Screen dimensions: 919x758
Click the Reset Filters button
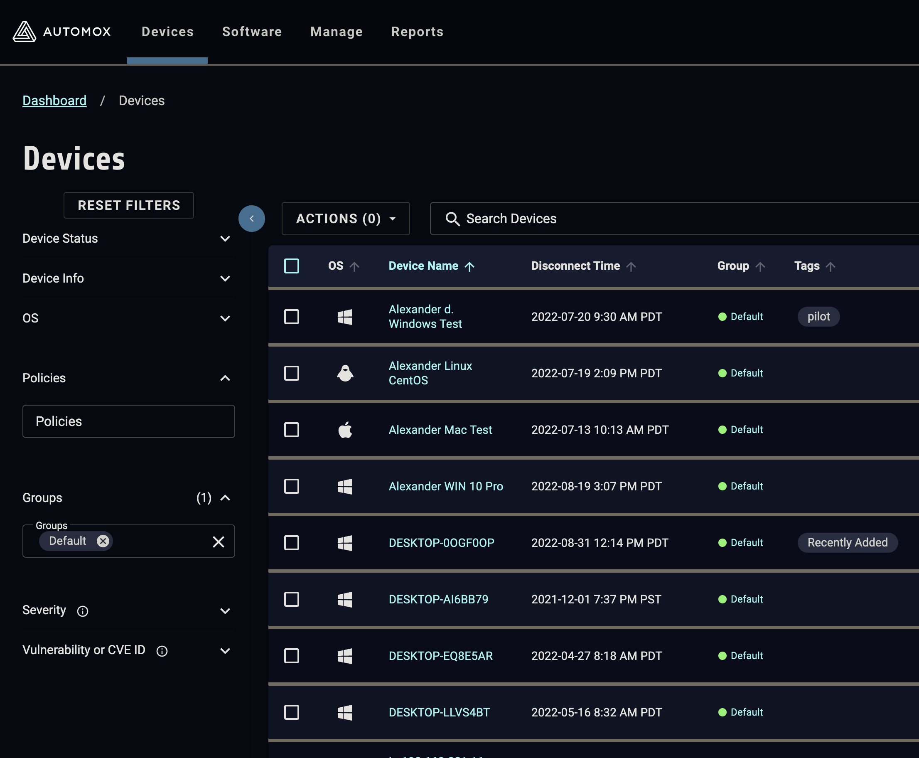(x=129, y=205)
